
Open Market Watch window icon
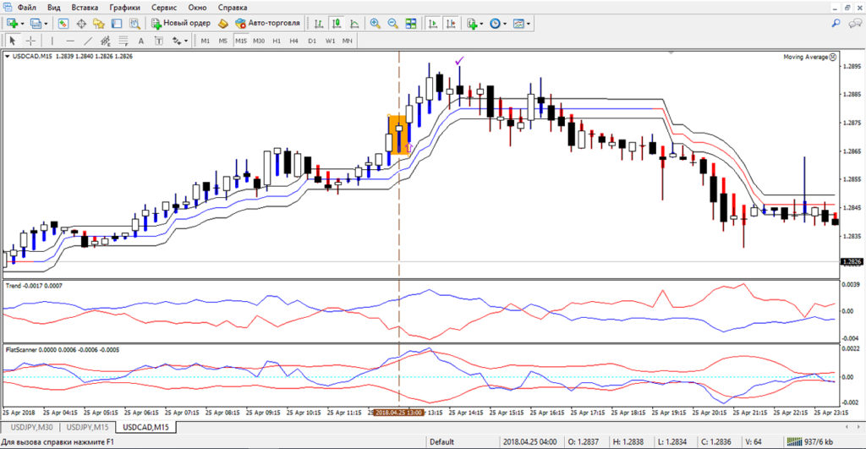click(62, 24)
